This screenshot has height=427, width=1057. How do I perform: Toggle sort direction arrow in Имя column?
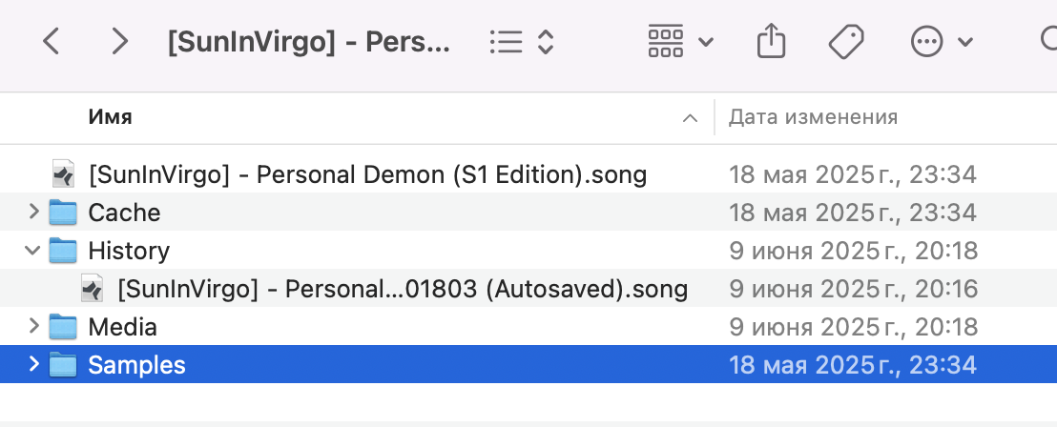tap(690, 118)
